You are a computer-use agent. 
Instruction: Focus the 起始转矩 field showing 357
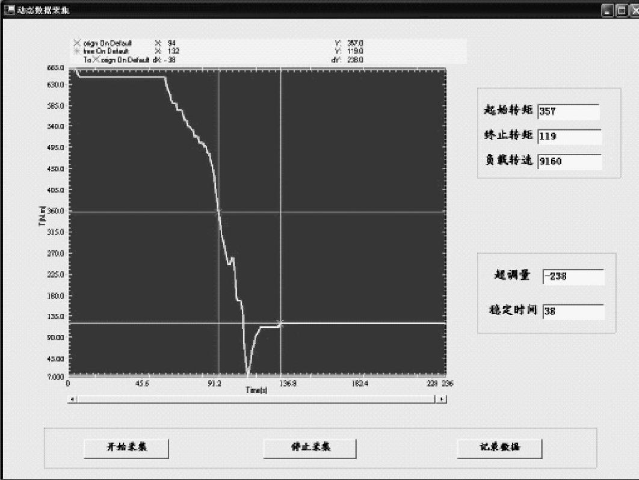(x=569, y=112)
